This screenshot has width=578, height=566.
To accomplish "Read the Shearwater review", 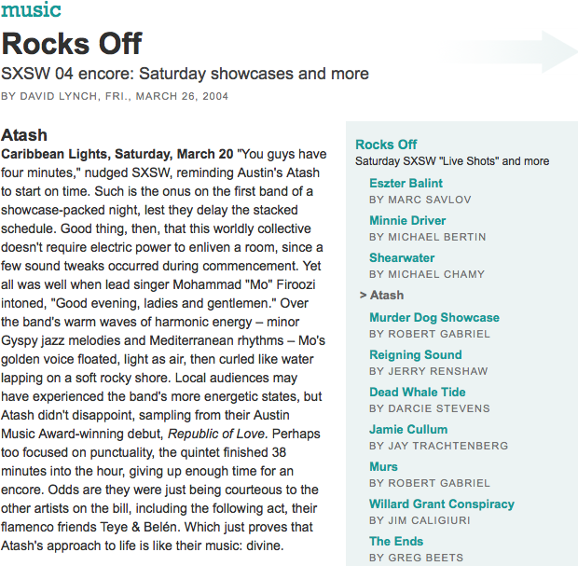I will tap(402, 258).
